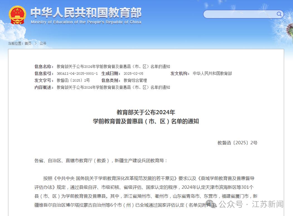Open the 首页 breadcrumb link
Viewport: 293px width, 216px height.
click(28, 43)
